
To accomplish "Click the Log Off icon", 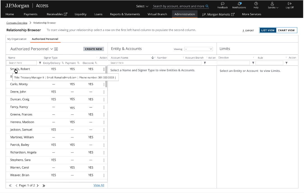I will (289, 4).
